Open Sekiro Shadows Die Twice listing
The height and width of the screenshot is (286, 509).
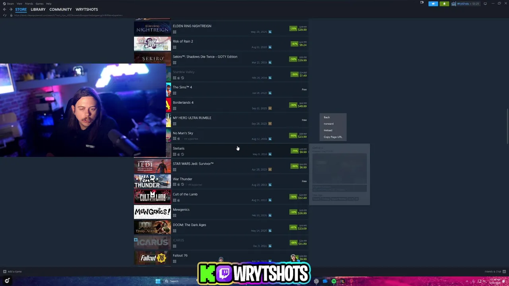[221, 59]
